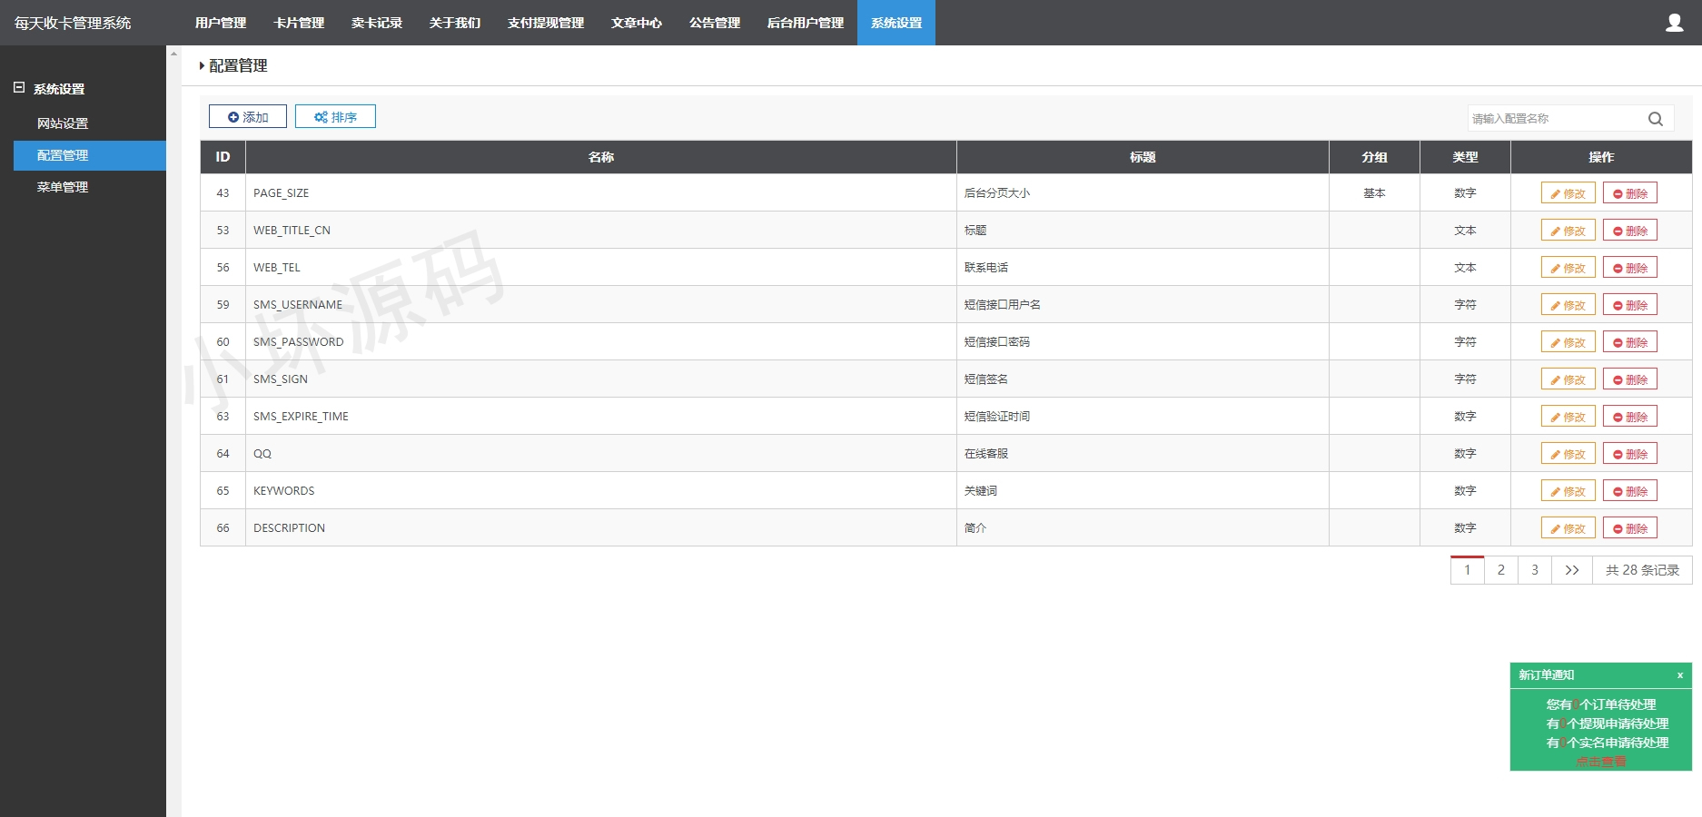Delete the DESCRIPTION row

(1630, 528)
